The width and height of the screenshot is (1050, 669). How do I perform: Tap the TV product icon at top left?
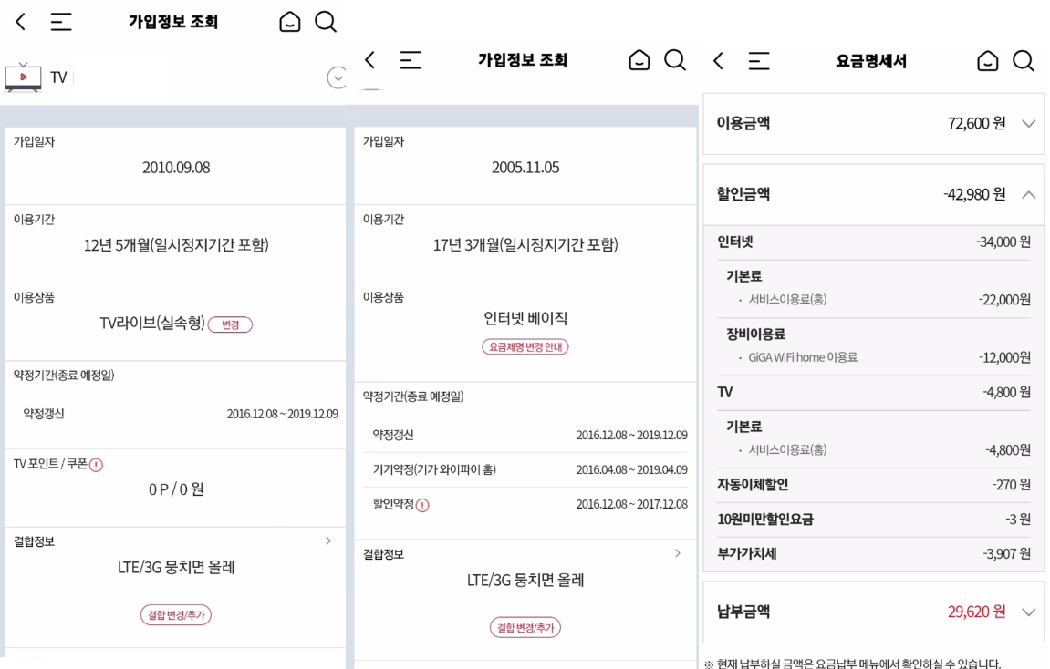23,77
